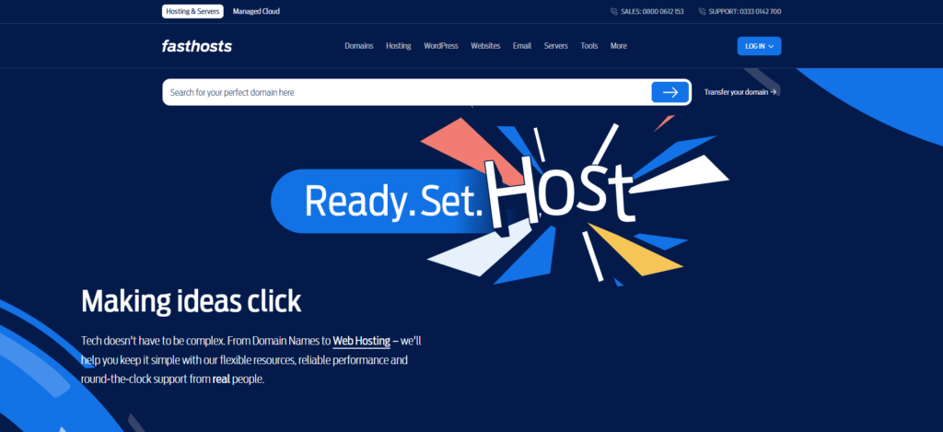Screen dimensions: 943x432
Task: Click the phone icon beside SUPPORT number
Action: point(702,11)
